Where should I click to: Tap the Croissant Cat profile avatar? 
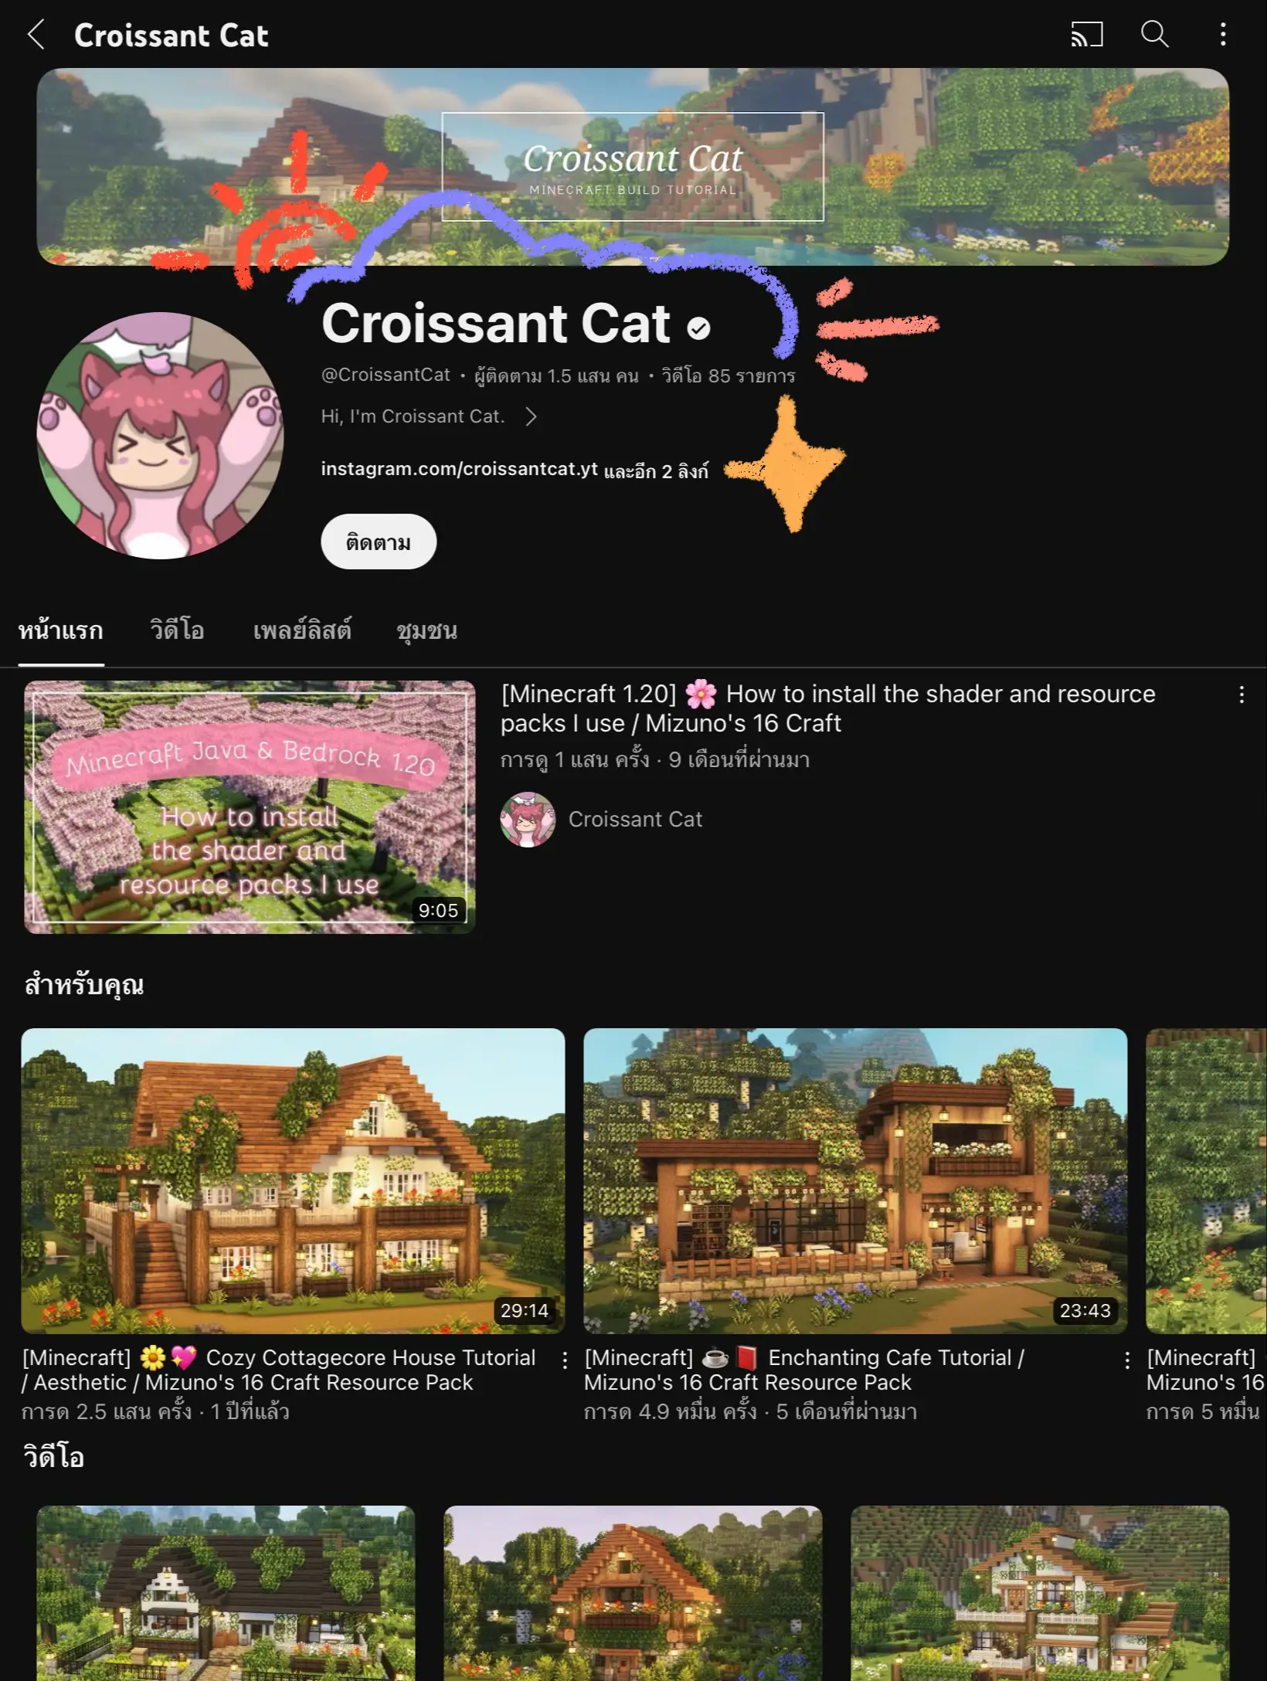(160, 436)
